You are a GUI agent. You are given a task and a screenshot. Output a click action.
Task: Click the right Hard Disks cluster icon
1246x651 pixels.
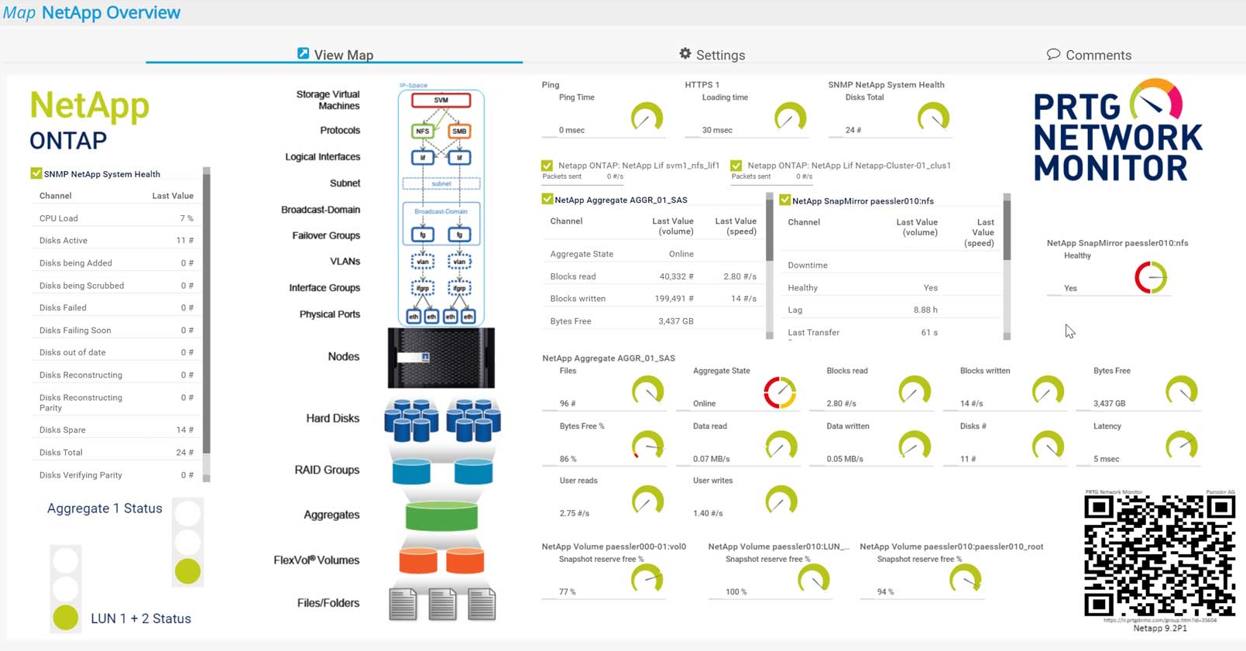point(473,420)
